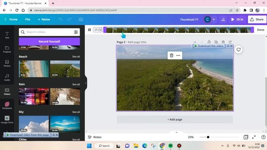Open the Resize menu

coord(44,20)
